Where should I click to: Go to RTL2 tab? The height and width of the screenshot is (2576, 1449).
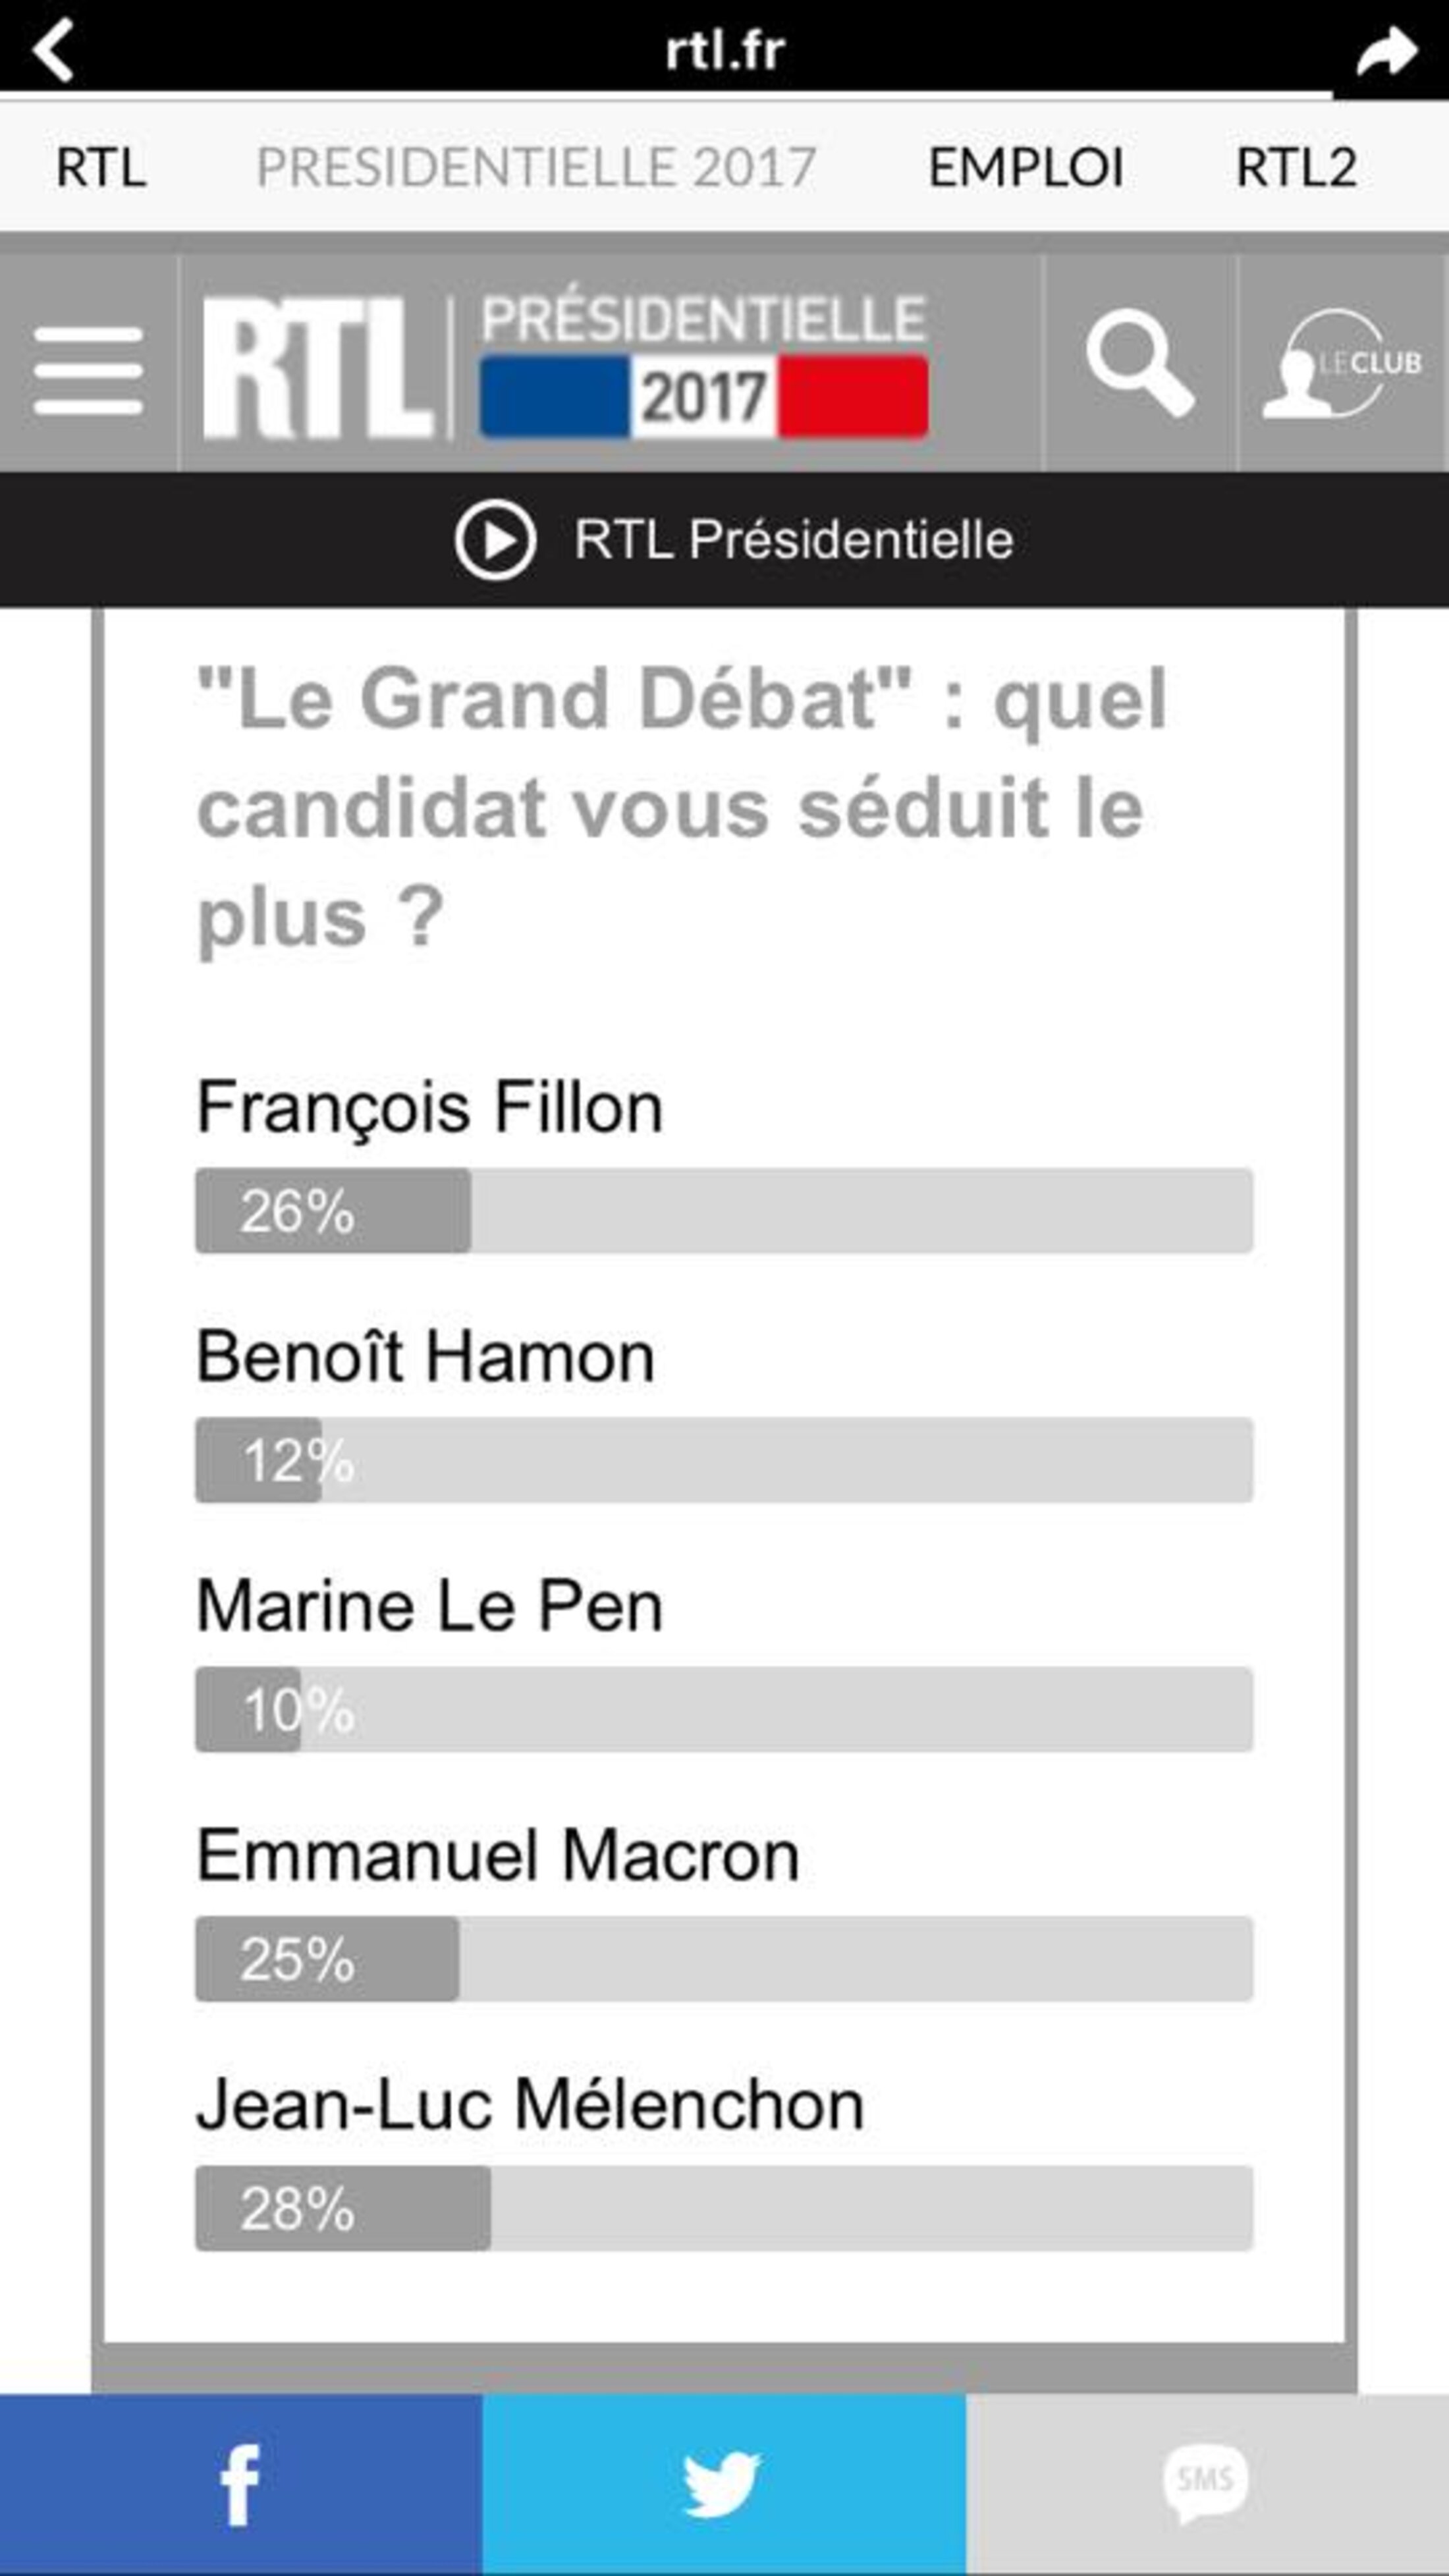click(1296, 167)
